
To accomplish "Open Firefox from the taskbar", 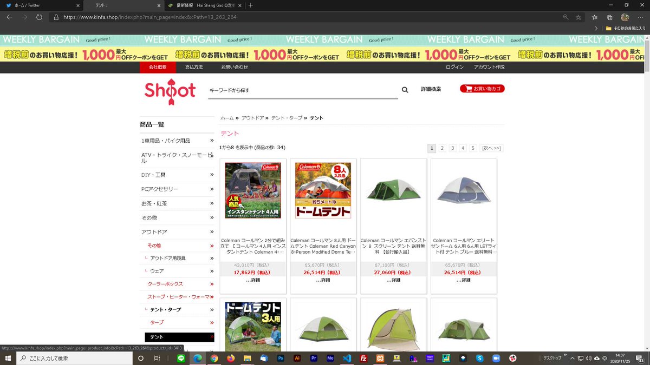I will click(x=231, y=358).
